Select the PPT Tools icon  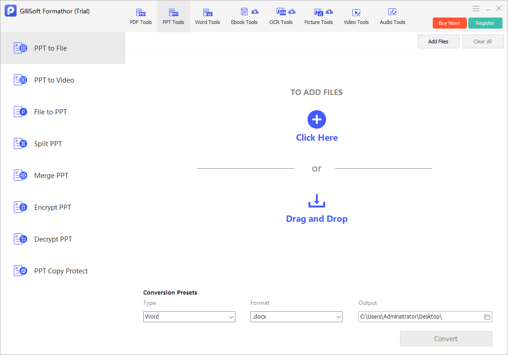174,12
